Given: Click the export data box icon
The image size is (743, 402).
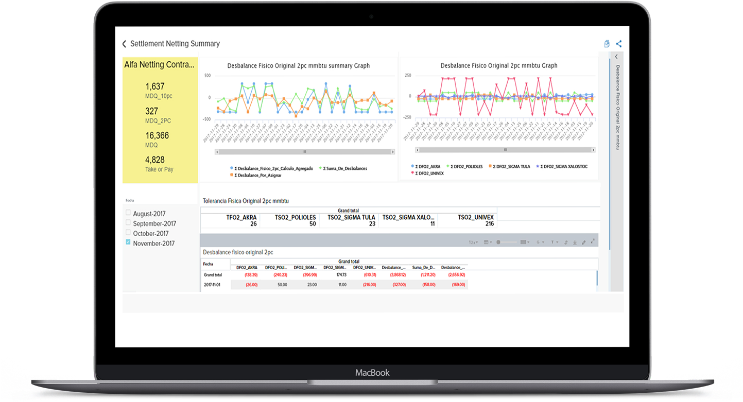Looking at the screenshot, I should click(607, 44).
